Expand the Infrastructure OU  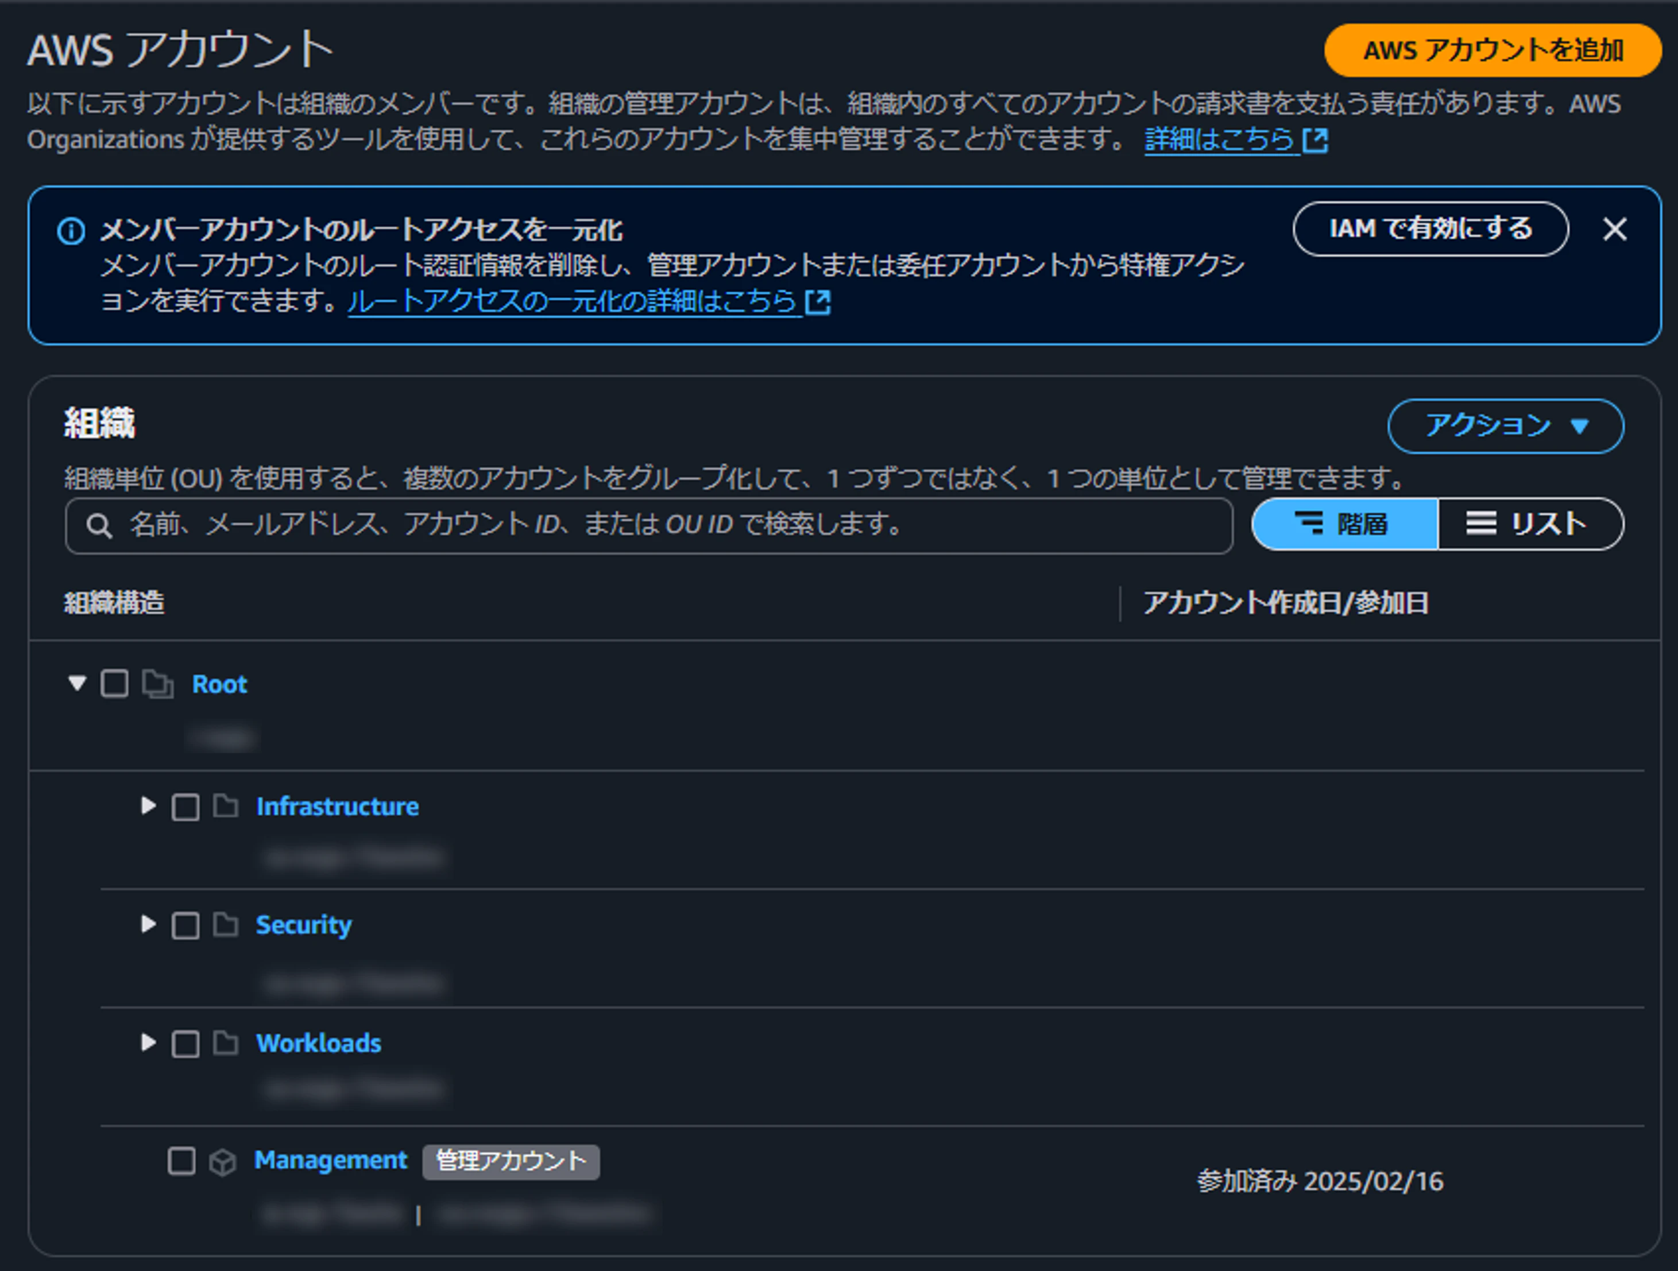click(x=149, y=805)
